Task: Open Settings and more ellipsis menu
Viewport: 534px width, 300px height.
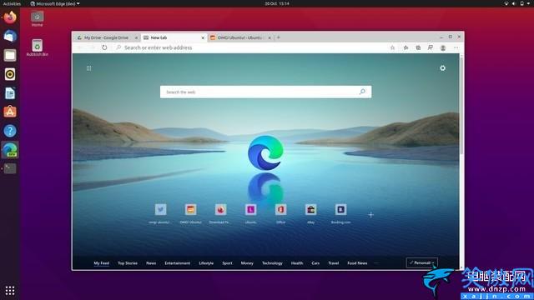Action: tap(456, 47)
